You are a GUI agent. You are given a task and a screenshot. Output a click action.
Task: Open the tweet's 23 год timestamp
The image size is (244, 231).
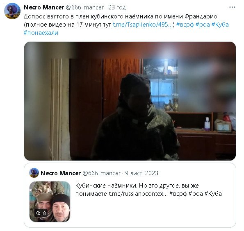[x=117, y=7]
